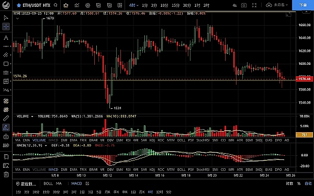Select the rectangle shape tool
Viewport: 314px width, 196px height.
point(6,64)
